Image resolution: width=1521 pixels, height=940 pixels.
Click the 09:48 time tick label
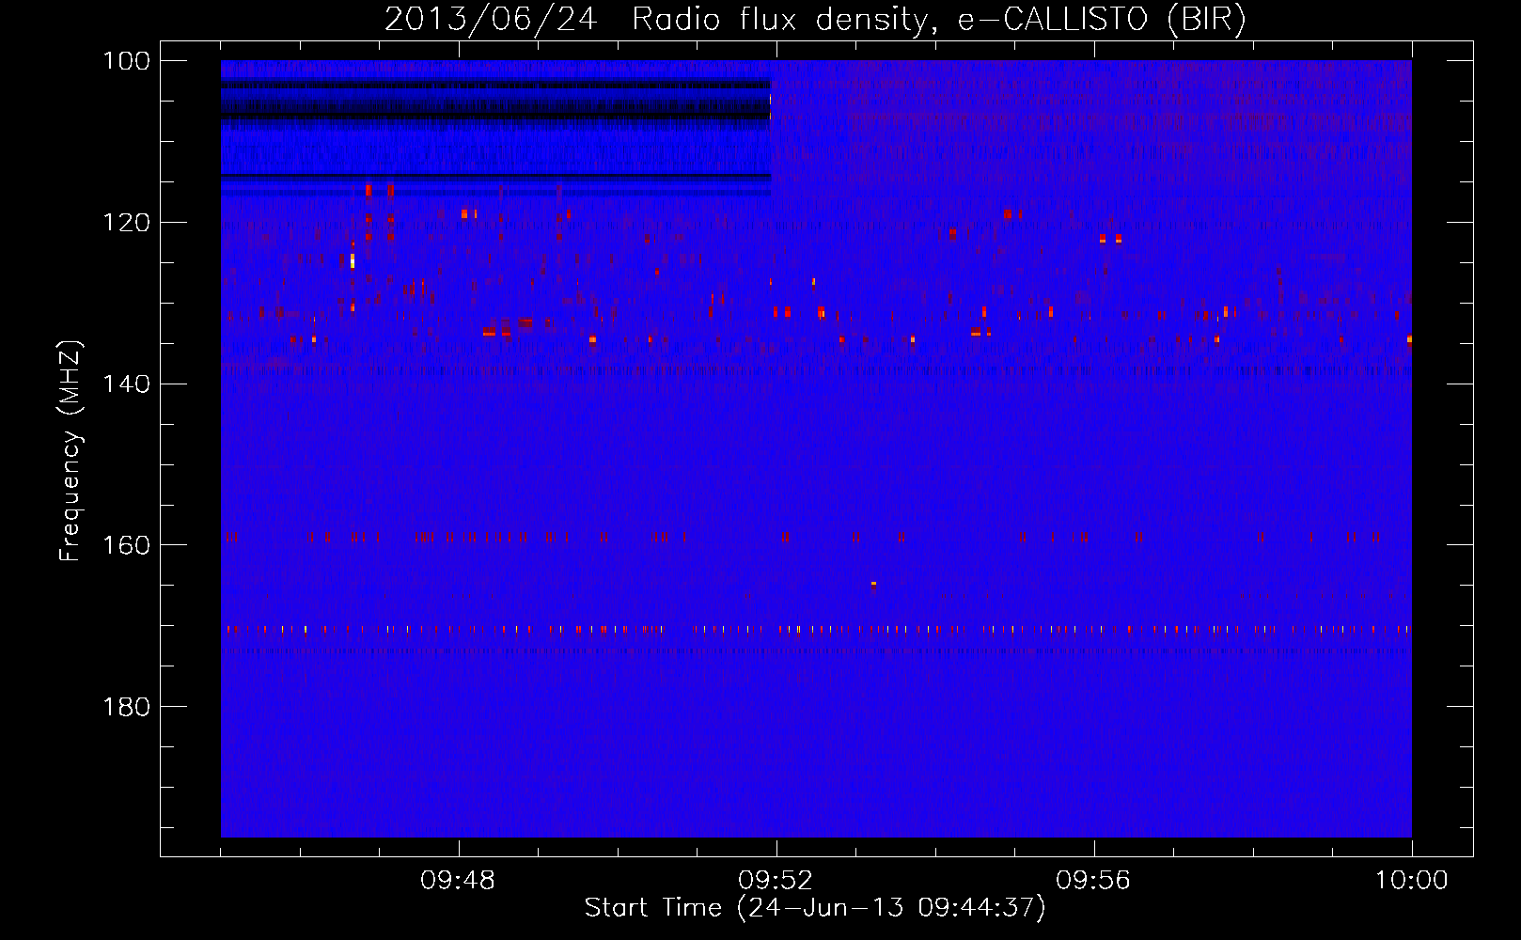(x=458, y=881)
